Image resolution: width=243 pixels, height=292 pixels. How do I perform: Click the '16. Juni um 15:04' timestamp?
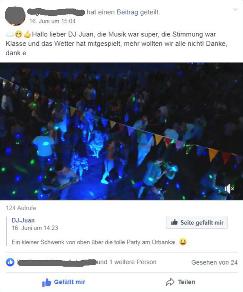tap(52, 21)
